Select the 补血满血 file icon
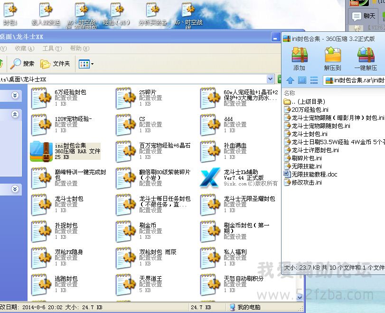Screen dimensions: 385x313 click(x=210, y=151)
